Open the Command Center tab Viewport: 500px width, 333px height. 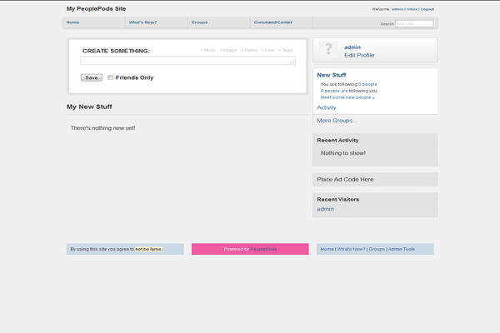click(x=272, y=22)
